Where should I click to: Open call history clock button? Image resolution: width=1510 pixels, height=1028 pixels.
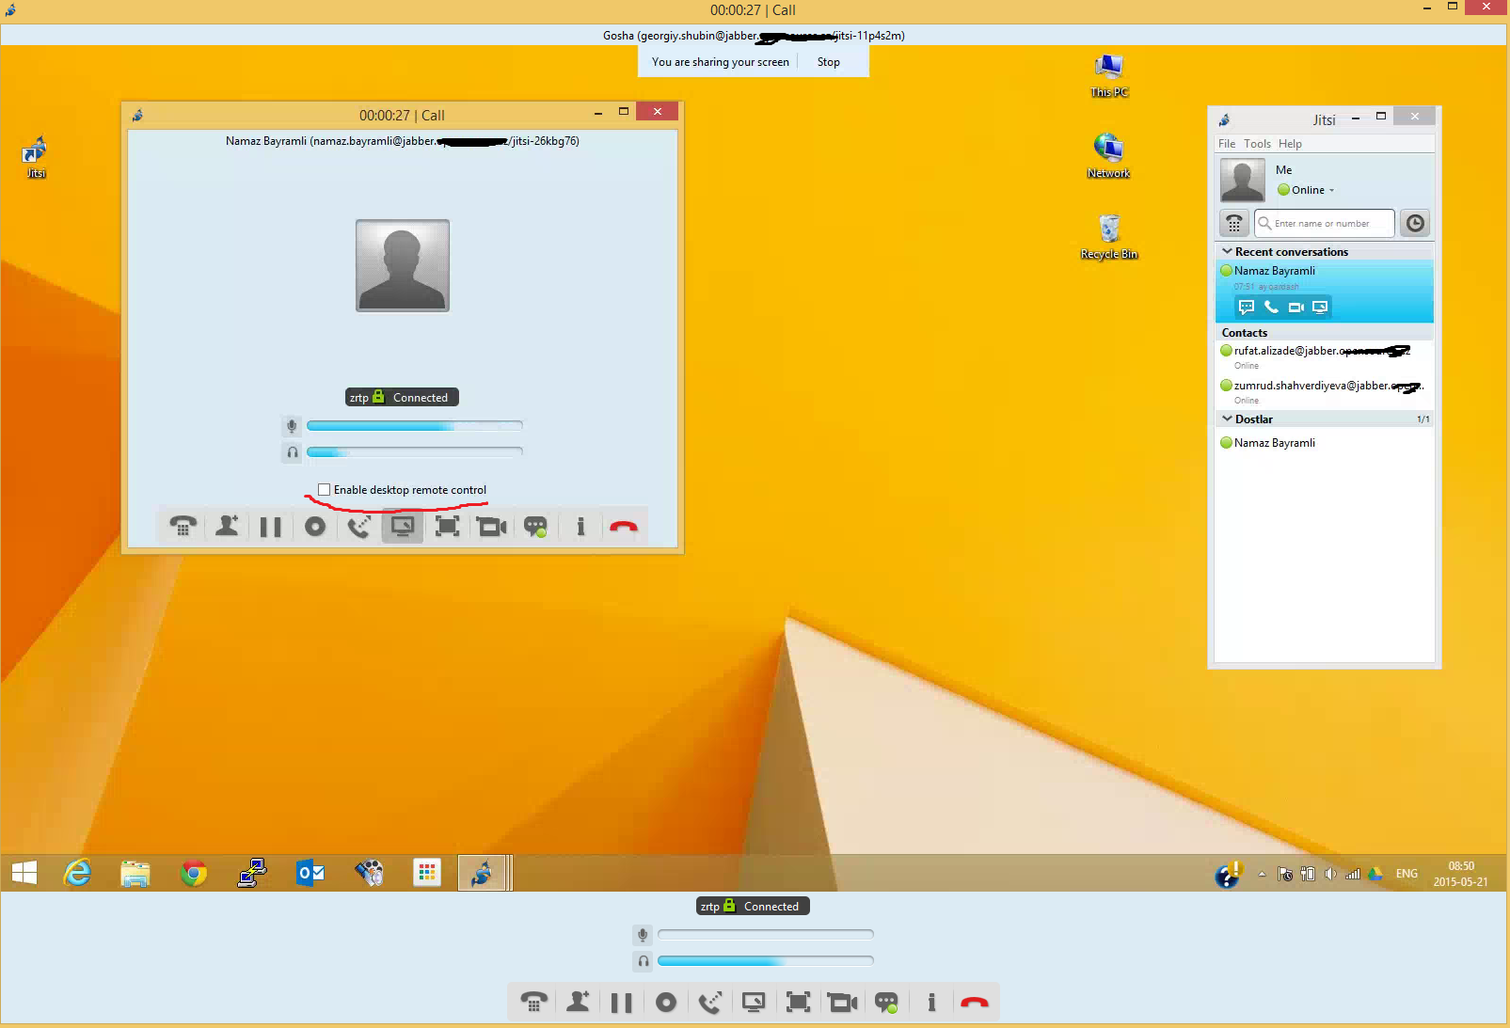pyautogui.click(x=1415, y=223)
